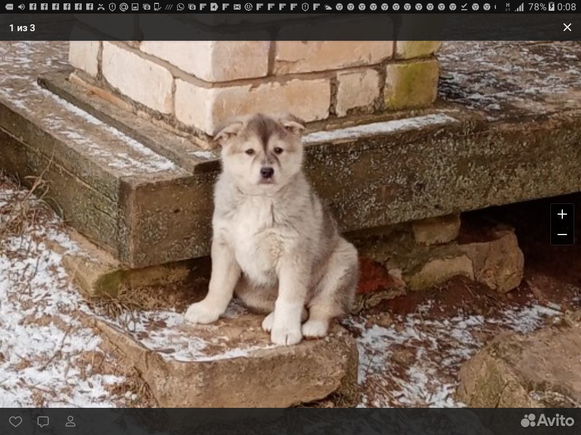Tap the @ email notification icon
This screenshot has height=435, width=581.
(x=123, y=7)
